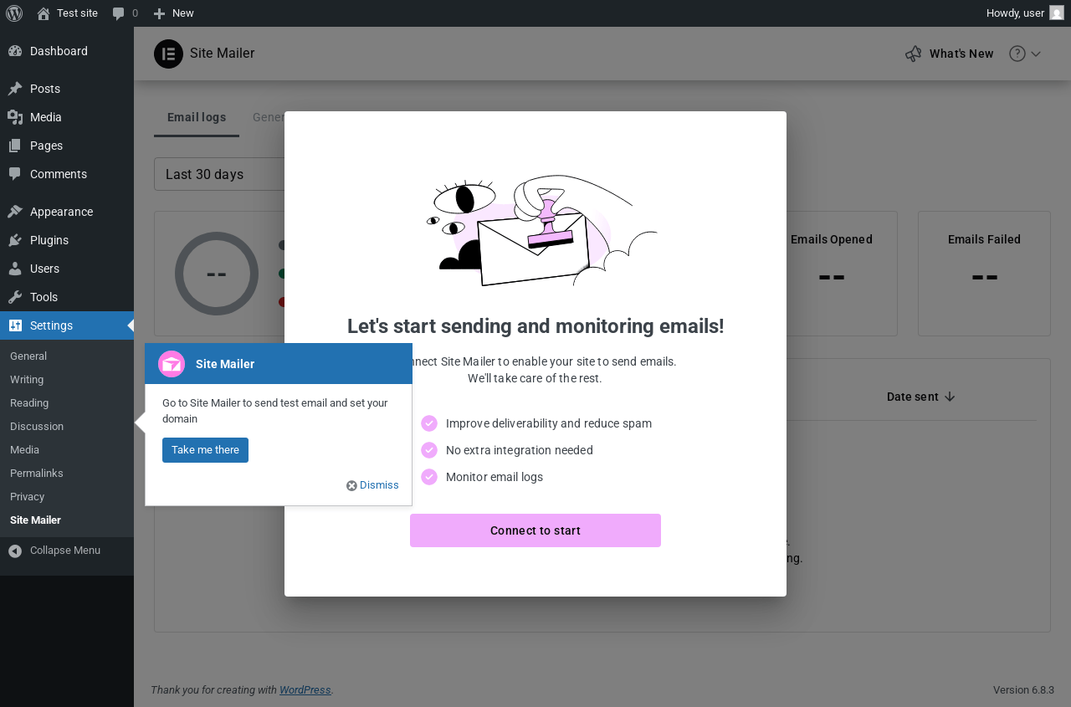Image resolution: width=1071 pixels, height=707 pixels.
Task: Click the circular email stats gauge
Action: click(x=217, y=274)
